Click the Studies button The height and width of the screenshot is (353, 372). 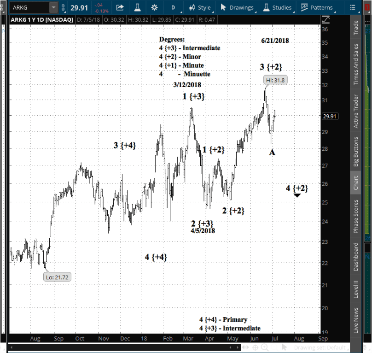click(x=277, y=7)
